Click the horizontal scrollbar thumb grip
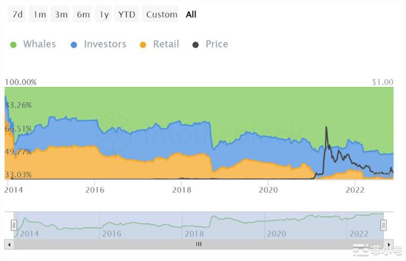Viewport: 406px width, 261px height. 198,244
